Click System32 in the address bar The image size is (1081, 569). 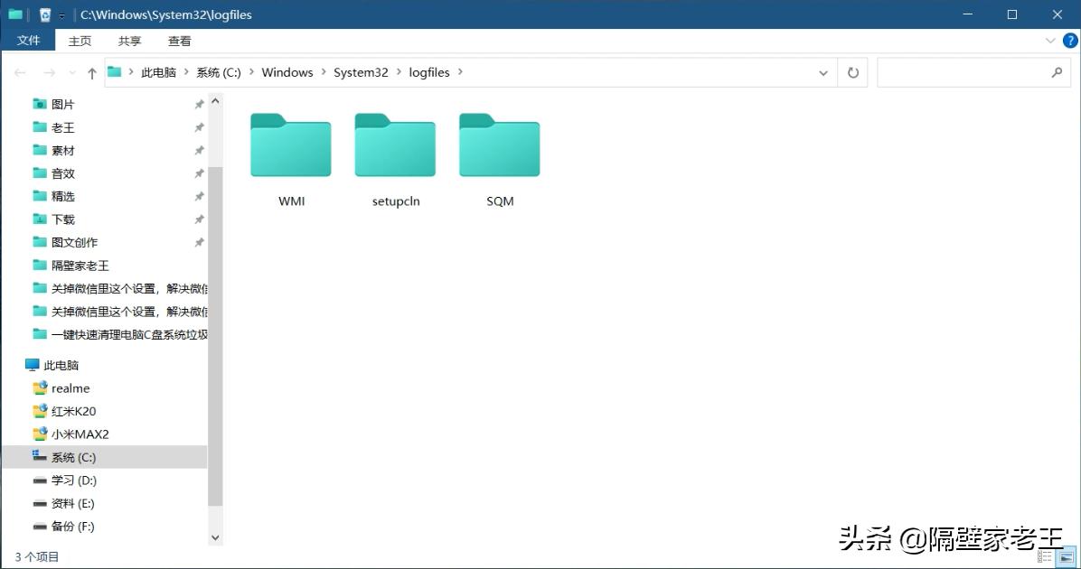point(361,72)
